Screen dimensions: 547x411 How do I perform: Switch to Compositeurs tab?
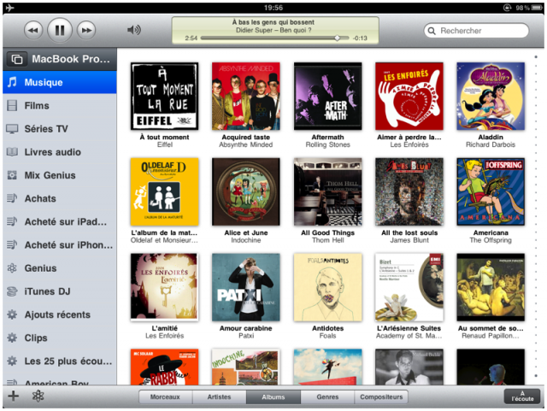[x=381, y=397]
